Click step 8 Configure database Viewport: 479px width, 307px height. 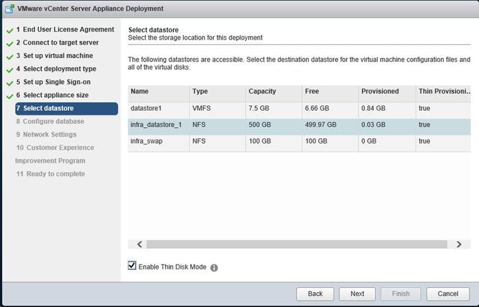pyautogui.click(x=50, y=122)
